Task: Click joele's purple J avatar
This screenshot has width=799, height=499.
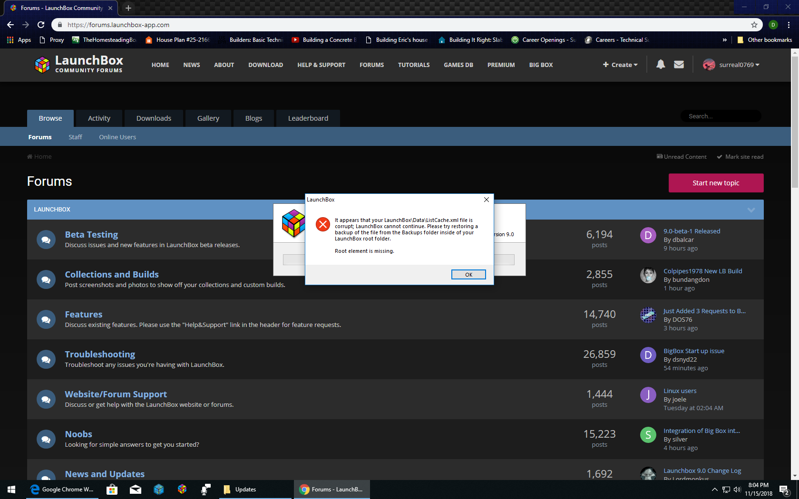Action: click(648, 395)
